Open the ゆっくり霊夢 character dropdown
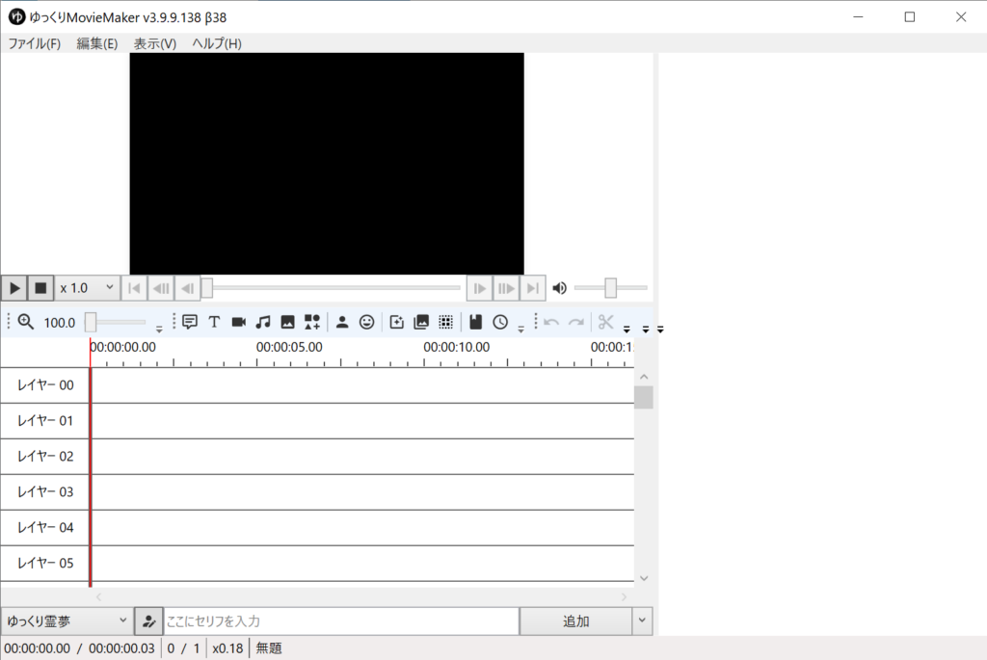Screen dimensions: 987x660 67,621
